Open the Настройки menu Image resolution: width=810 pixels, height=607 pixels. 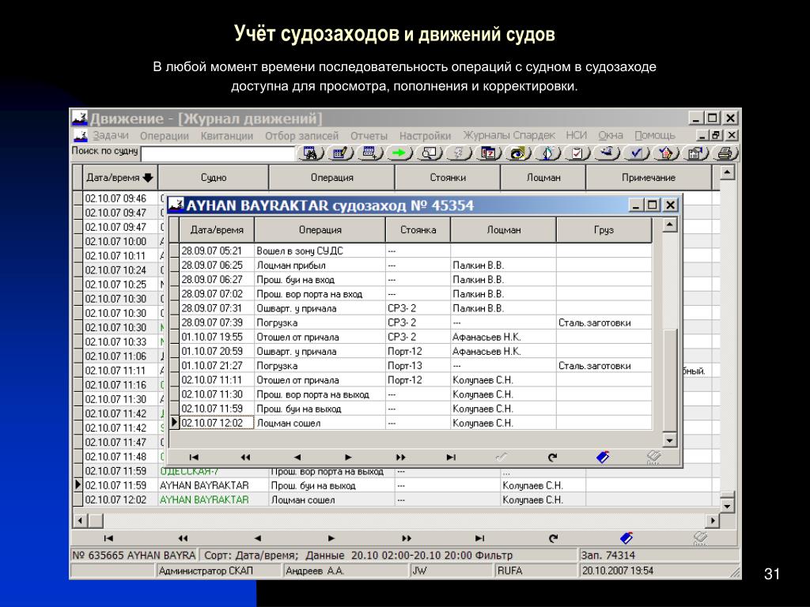pos(425,135)
